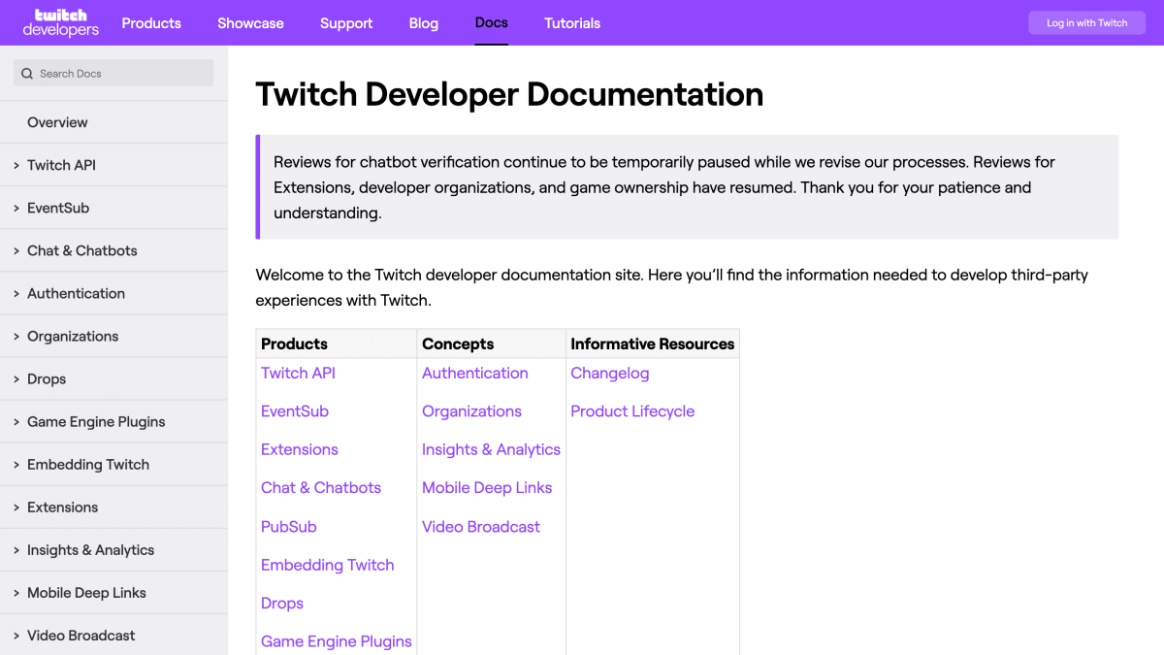The height and width of the screenshot is (655, 1164).
Task: Follow the Chat & Chatbots table link
Action: point(321,487)
